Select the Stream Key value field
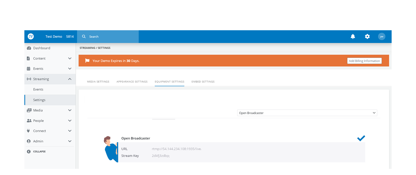Screen dimensions: 416x175 (x=161, y=156)
